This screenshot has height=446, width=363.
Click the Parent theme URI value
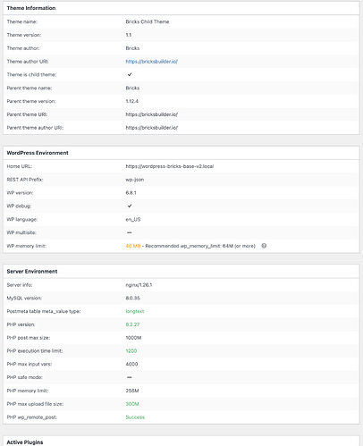click(x=151, y=114)
